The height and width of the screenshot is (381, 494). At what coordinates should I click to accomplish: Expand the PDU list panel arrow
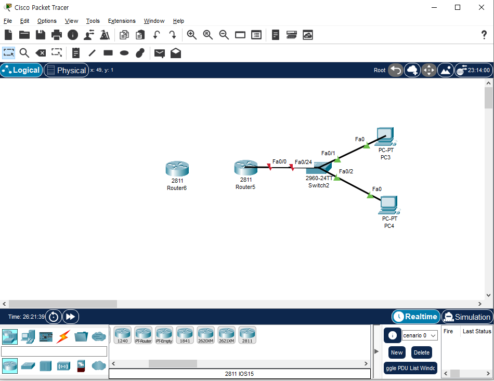[x=376, y=351]
